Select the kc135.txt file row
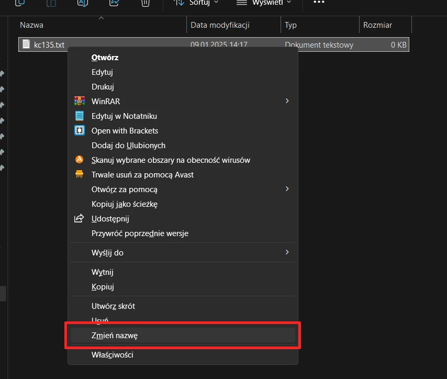The height and width of the screenshot is (379, 447). (214, 44)
